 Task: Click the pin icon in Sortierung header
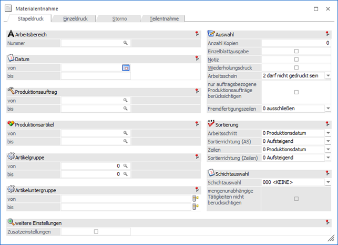[x=328, y=124]
